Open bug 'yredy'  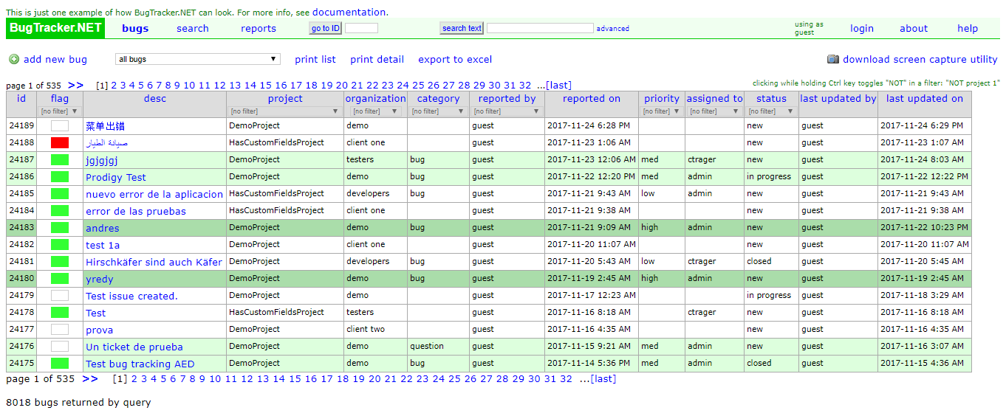click(x=100, y=279)
